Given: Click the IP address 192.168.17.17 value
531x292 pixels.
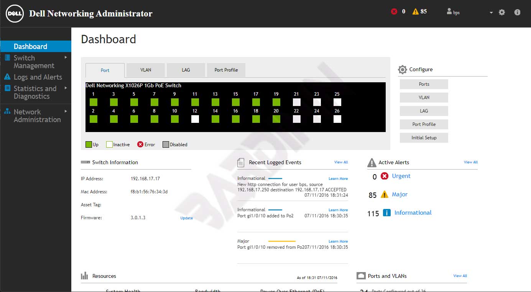Looking at the screenshot, I should pos(145,179).
